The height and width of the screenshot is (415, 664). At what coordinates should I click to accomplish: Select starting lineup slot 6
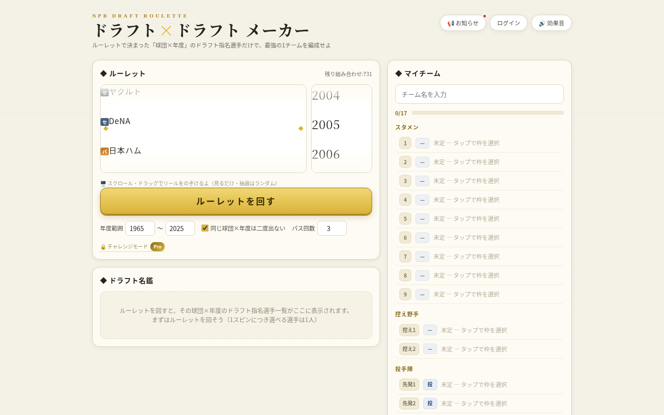click(x=480, y=237)
